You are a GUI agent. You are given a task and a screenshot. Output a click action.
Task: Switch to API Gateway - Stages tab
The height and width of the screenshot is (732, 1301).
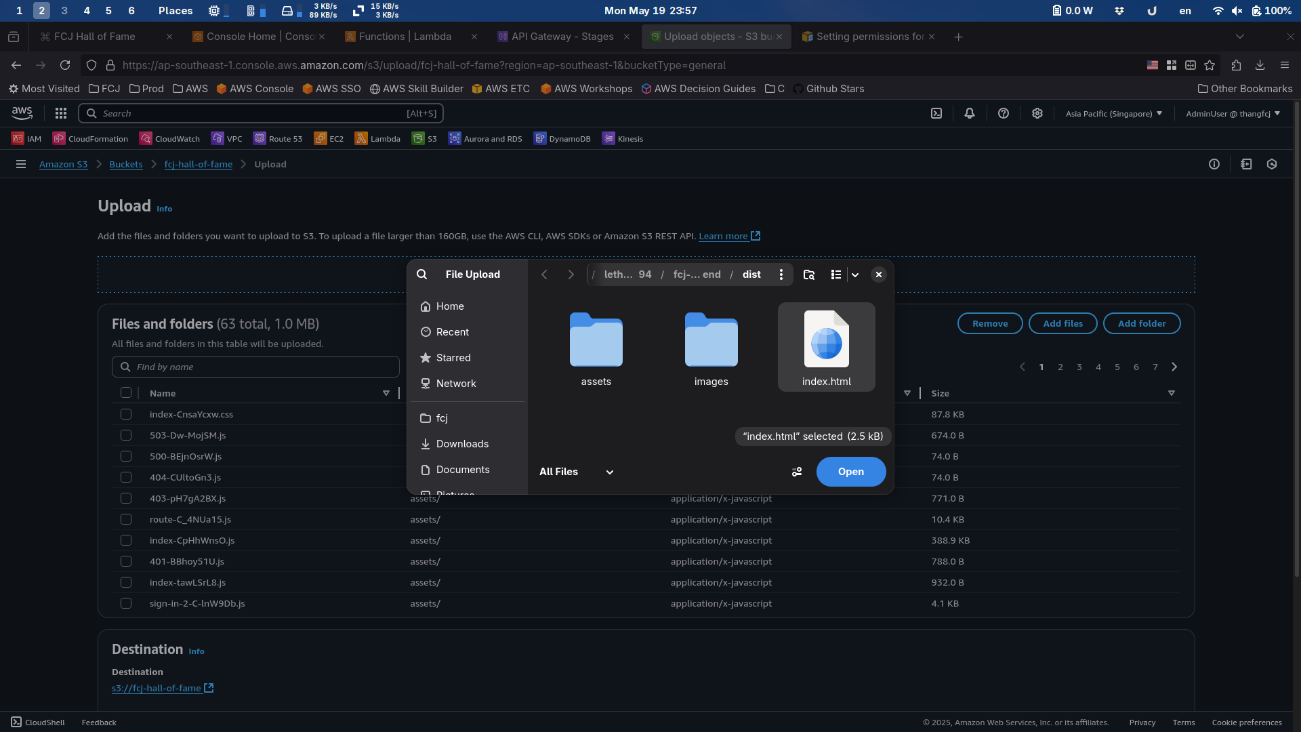coord(564,37)
